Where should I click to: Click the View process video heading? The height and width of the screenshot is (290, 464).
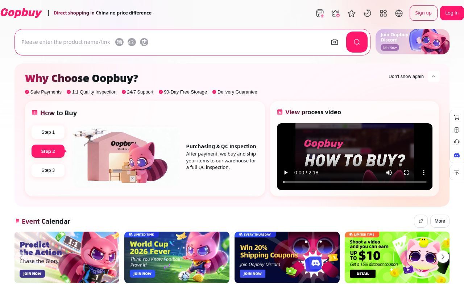tap(313, 112)
